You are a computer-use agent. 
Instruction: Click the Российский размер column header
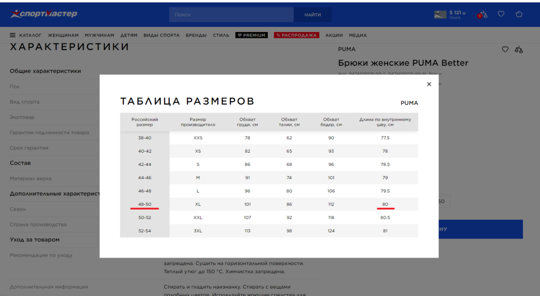[144, 122]
